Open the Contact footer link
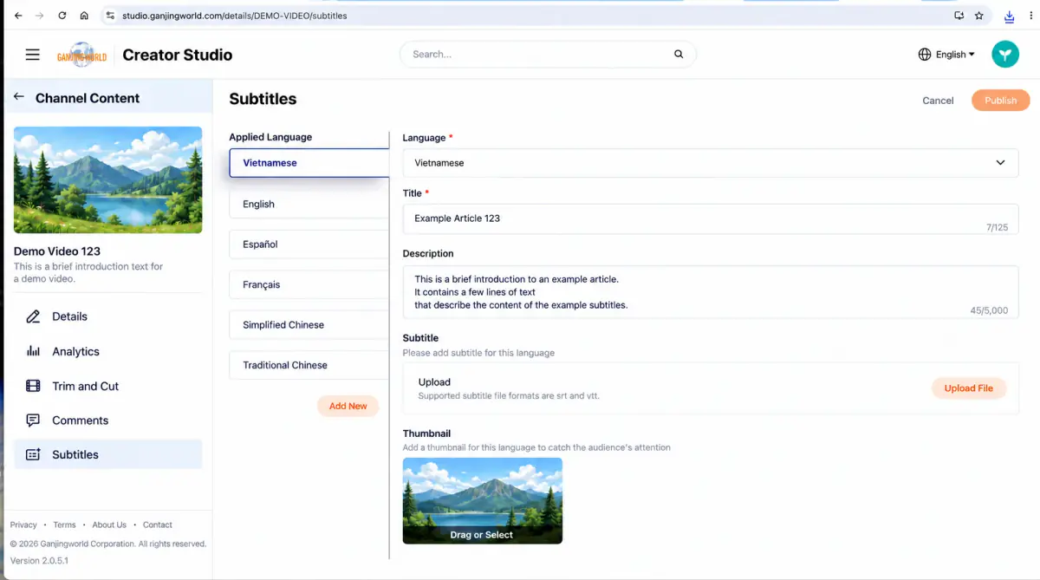This screenshot has width=1040, height=580. (x=158, y=525)
